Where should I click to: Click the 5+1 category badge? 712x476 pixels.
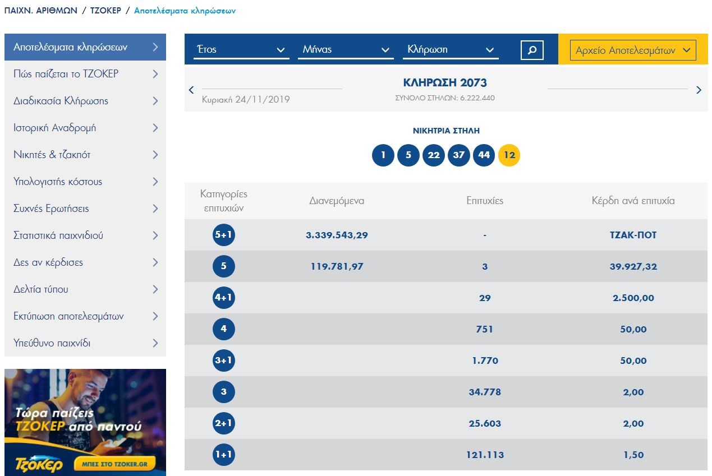coord(223,235)
